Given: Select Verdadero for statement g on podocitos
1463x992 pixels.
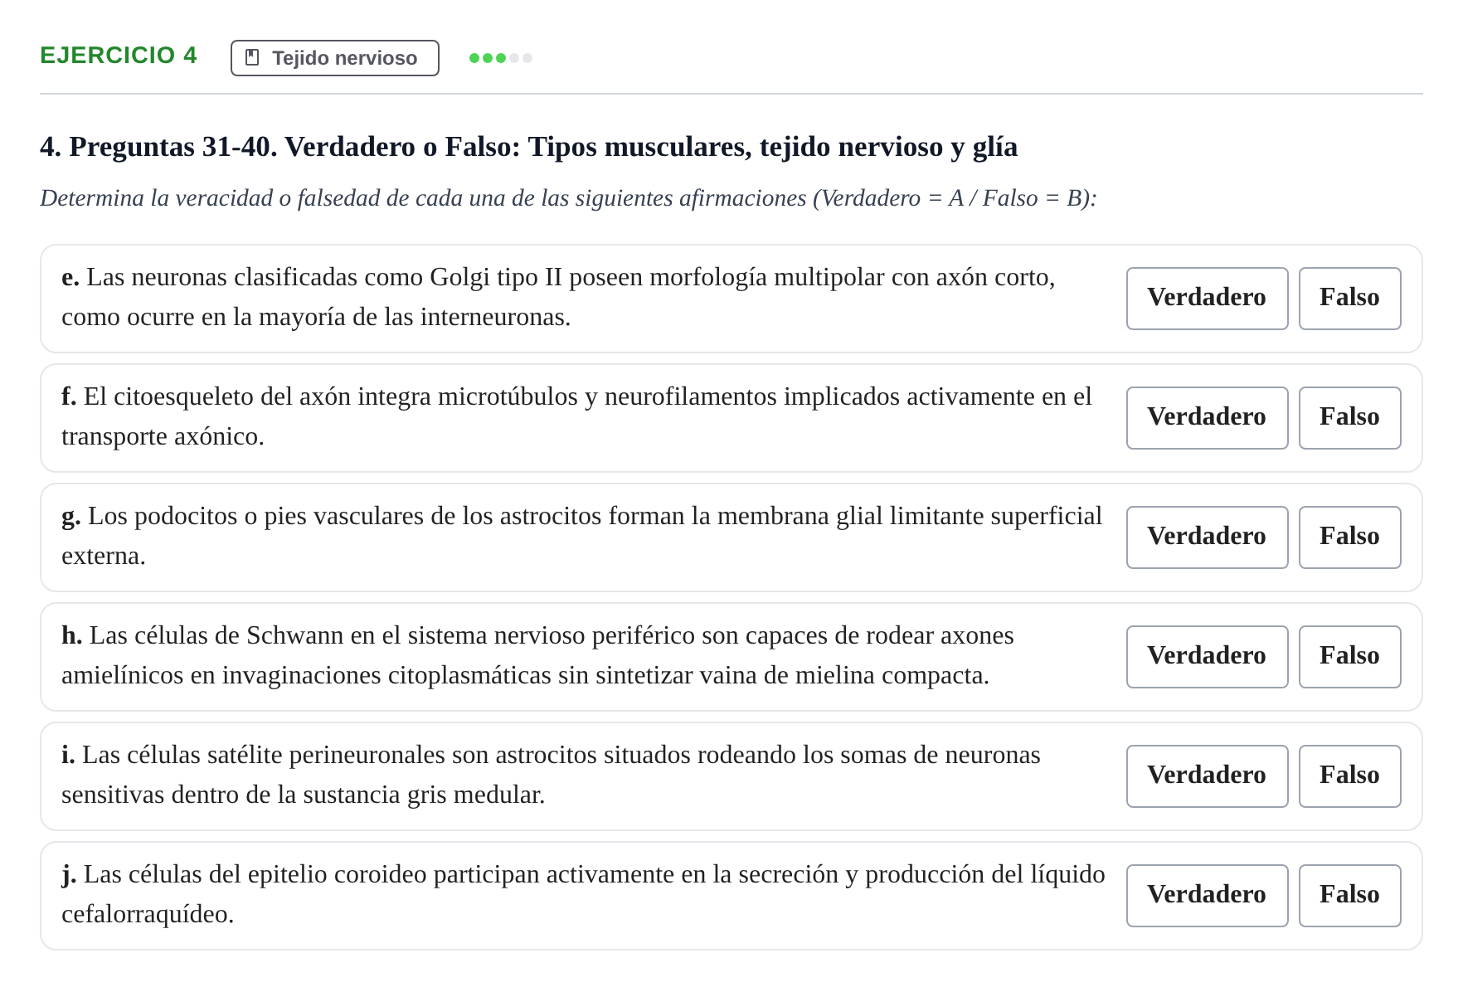Looking at the screenshot, I should pos(1207,537).
